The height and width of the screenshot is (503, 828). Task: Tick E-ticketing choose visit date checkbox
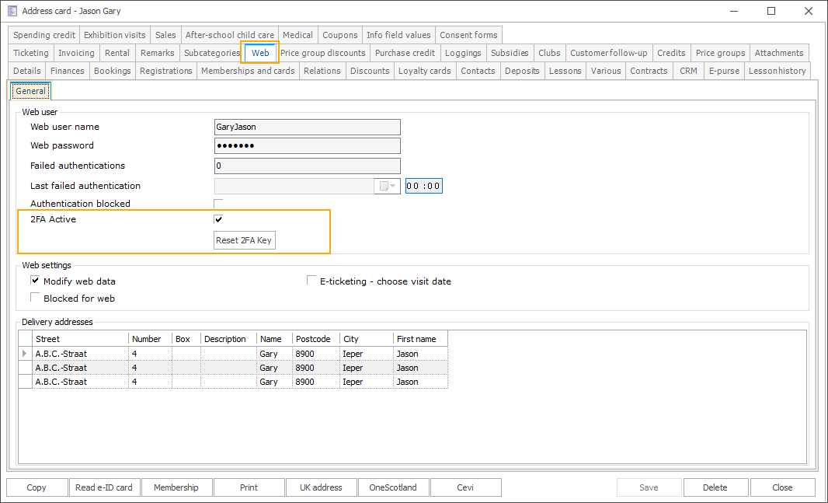pos(311,281)
